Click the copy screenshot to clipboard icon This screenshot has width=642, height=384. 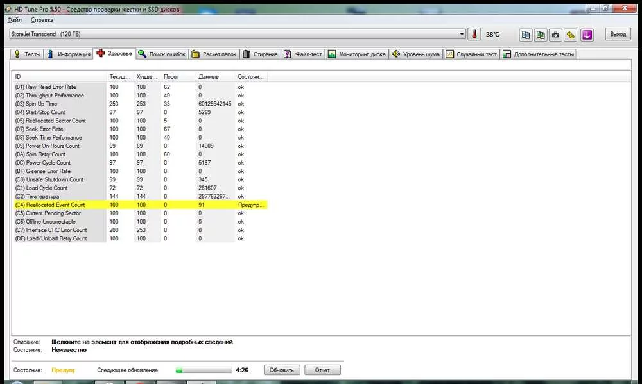(x=541, y=34)
